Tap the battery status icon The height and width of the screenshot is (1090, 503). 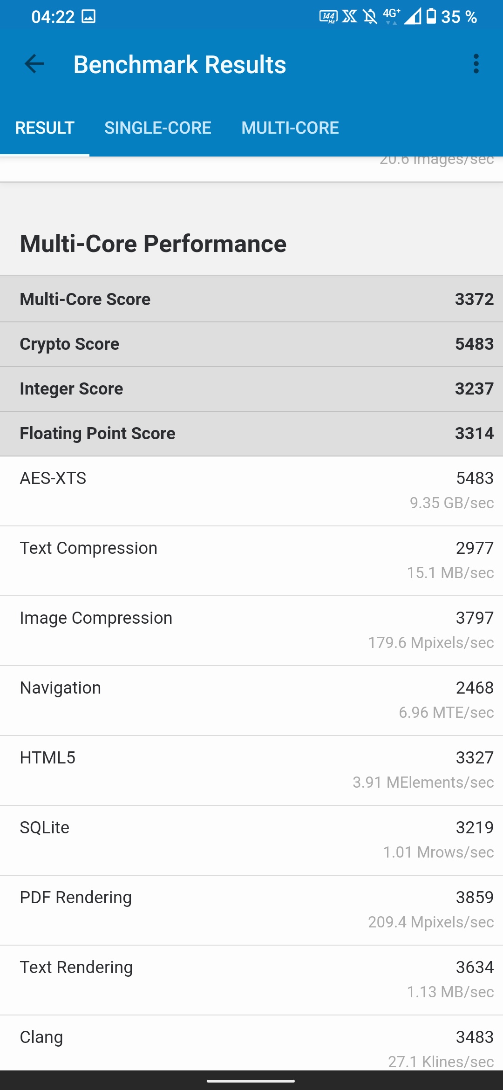(x=432, y=16)
